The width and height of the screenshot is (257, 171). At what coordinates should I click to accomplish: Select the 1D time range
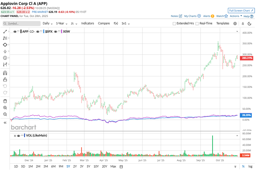[16, 166]
